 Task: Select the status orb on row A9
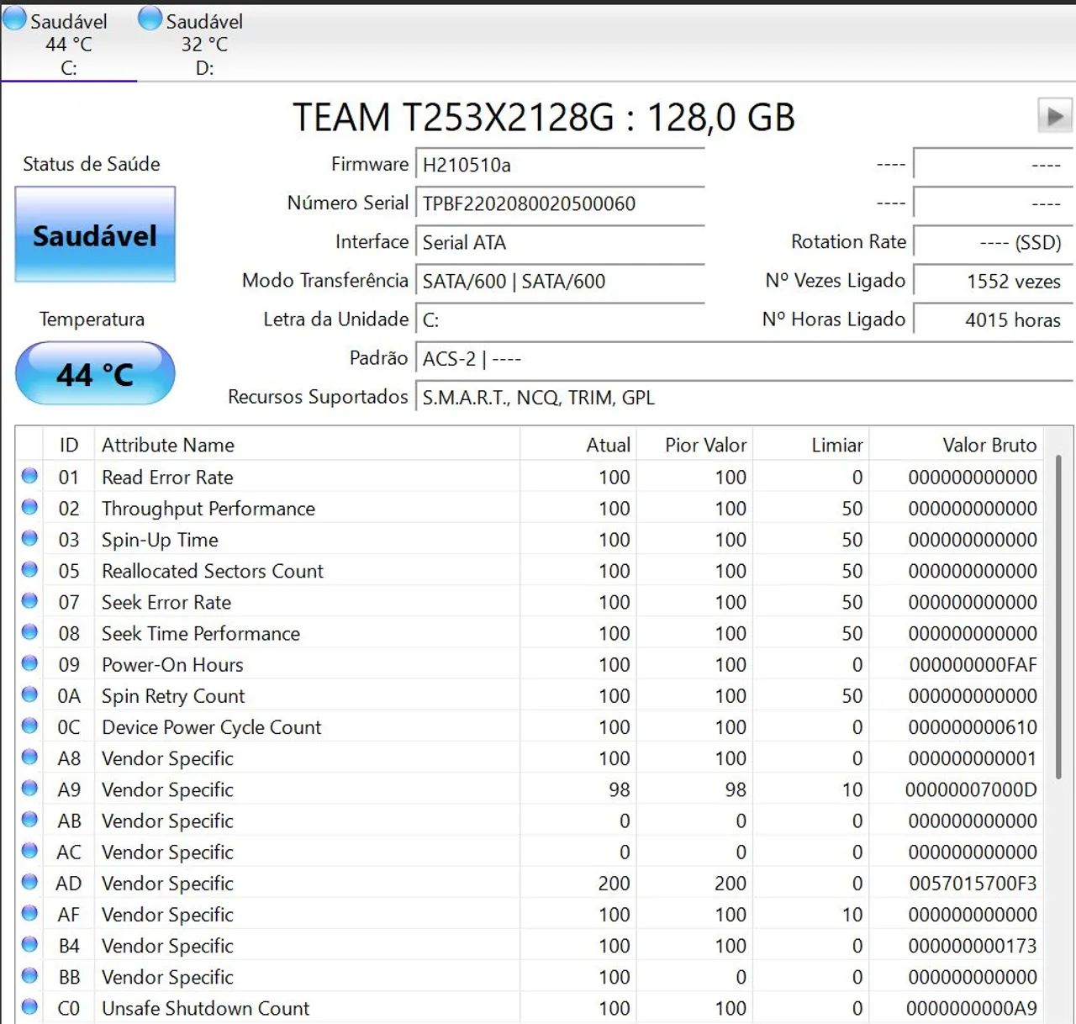29,788
